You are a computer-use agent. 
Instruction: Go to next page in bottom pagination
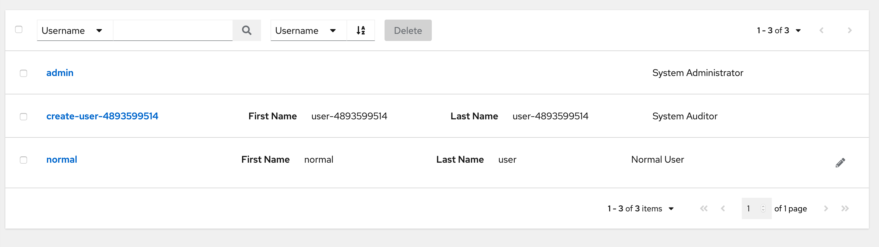[826, 208]
